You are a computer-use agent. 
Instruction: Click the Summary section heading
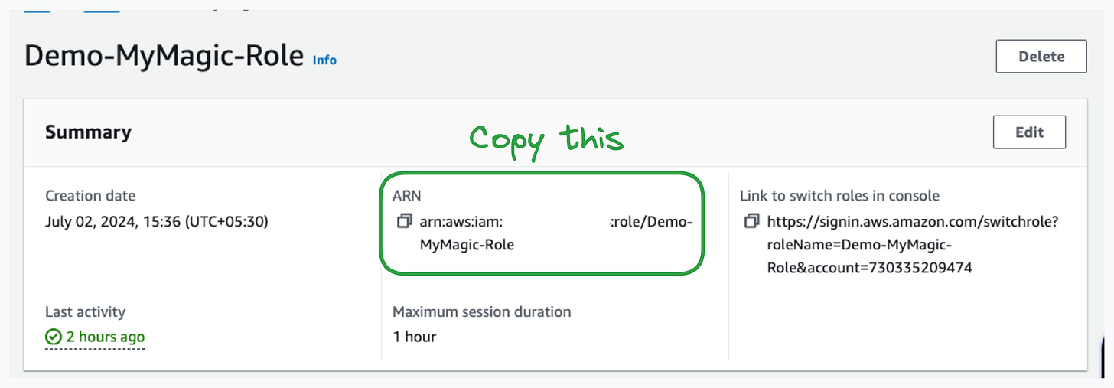coord(88,132)
